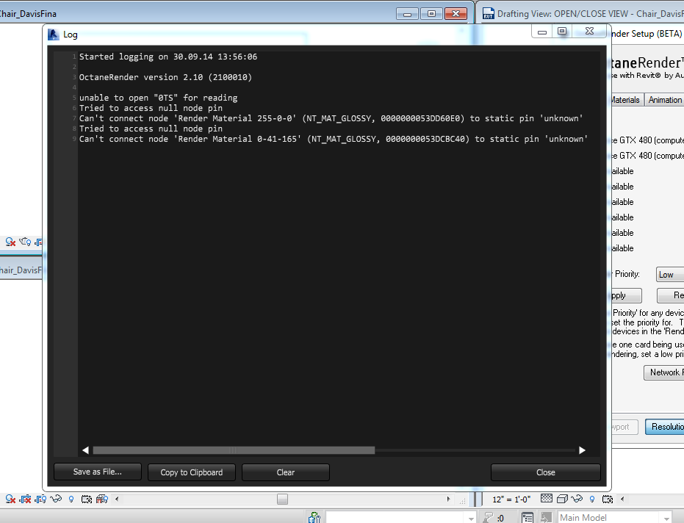Click Reveal Hidden Elements bulb, bottom-left bar

point(71,499)
